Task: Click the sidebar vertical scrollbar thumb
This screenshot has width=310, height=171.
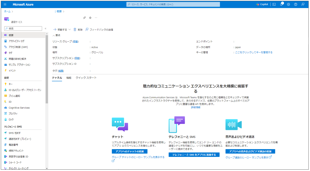Action: pyautogui.click(x=47, y=69)
